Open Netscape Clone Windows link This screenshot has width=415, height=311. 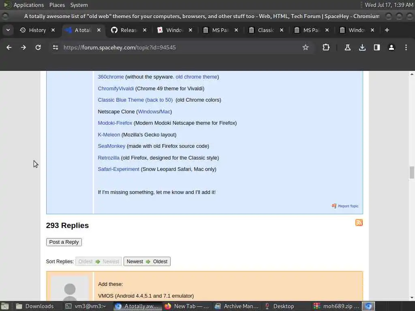click(148, 112)
